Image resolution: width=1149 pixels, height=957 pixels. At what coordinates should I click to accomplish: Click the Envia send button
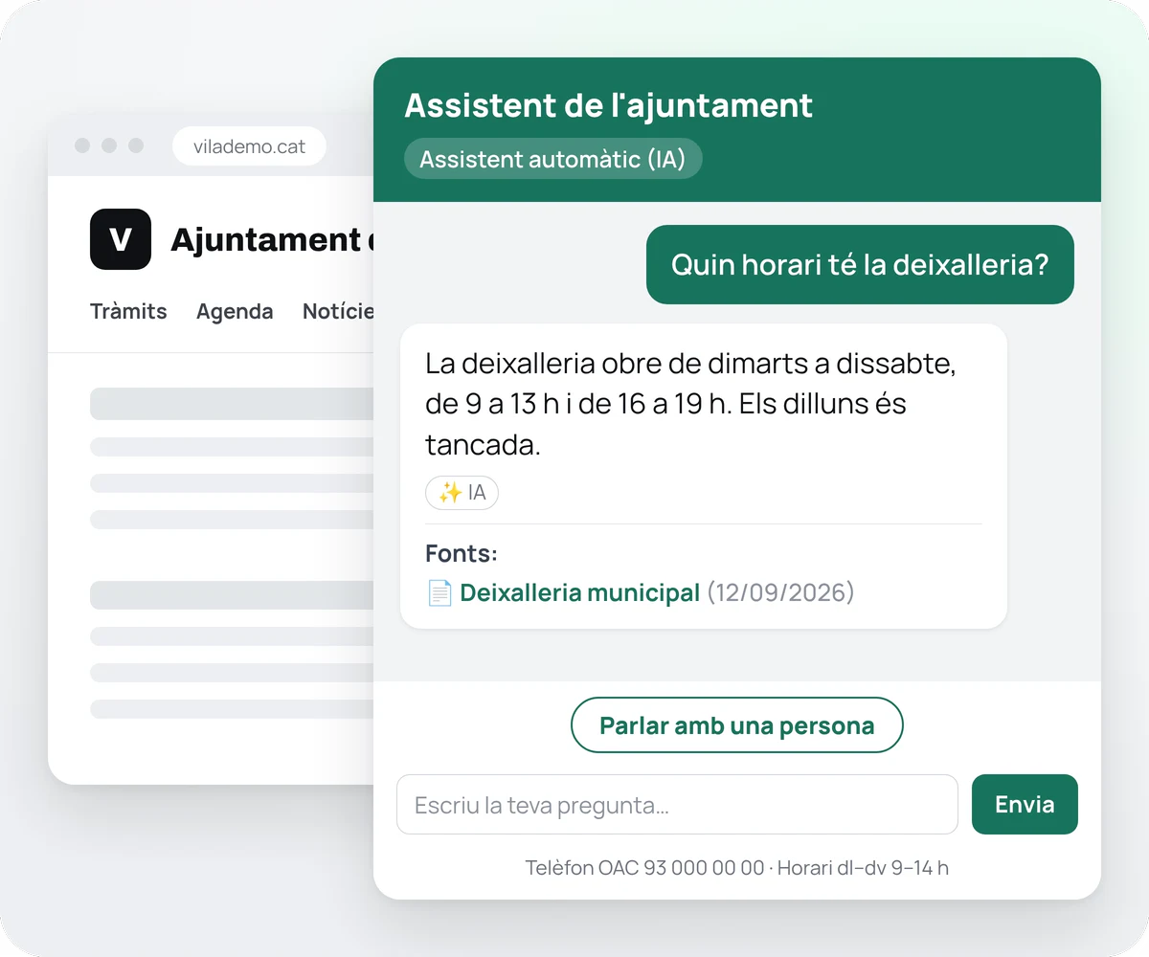[1025, 805]
